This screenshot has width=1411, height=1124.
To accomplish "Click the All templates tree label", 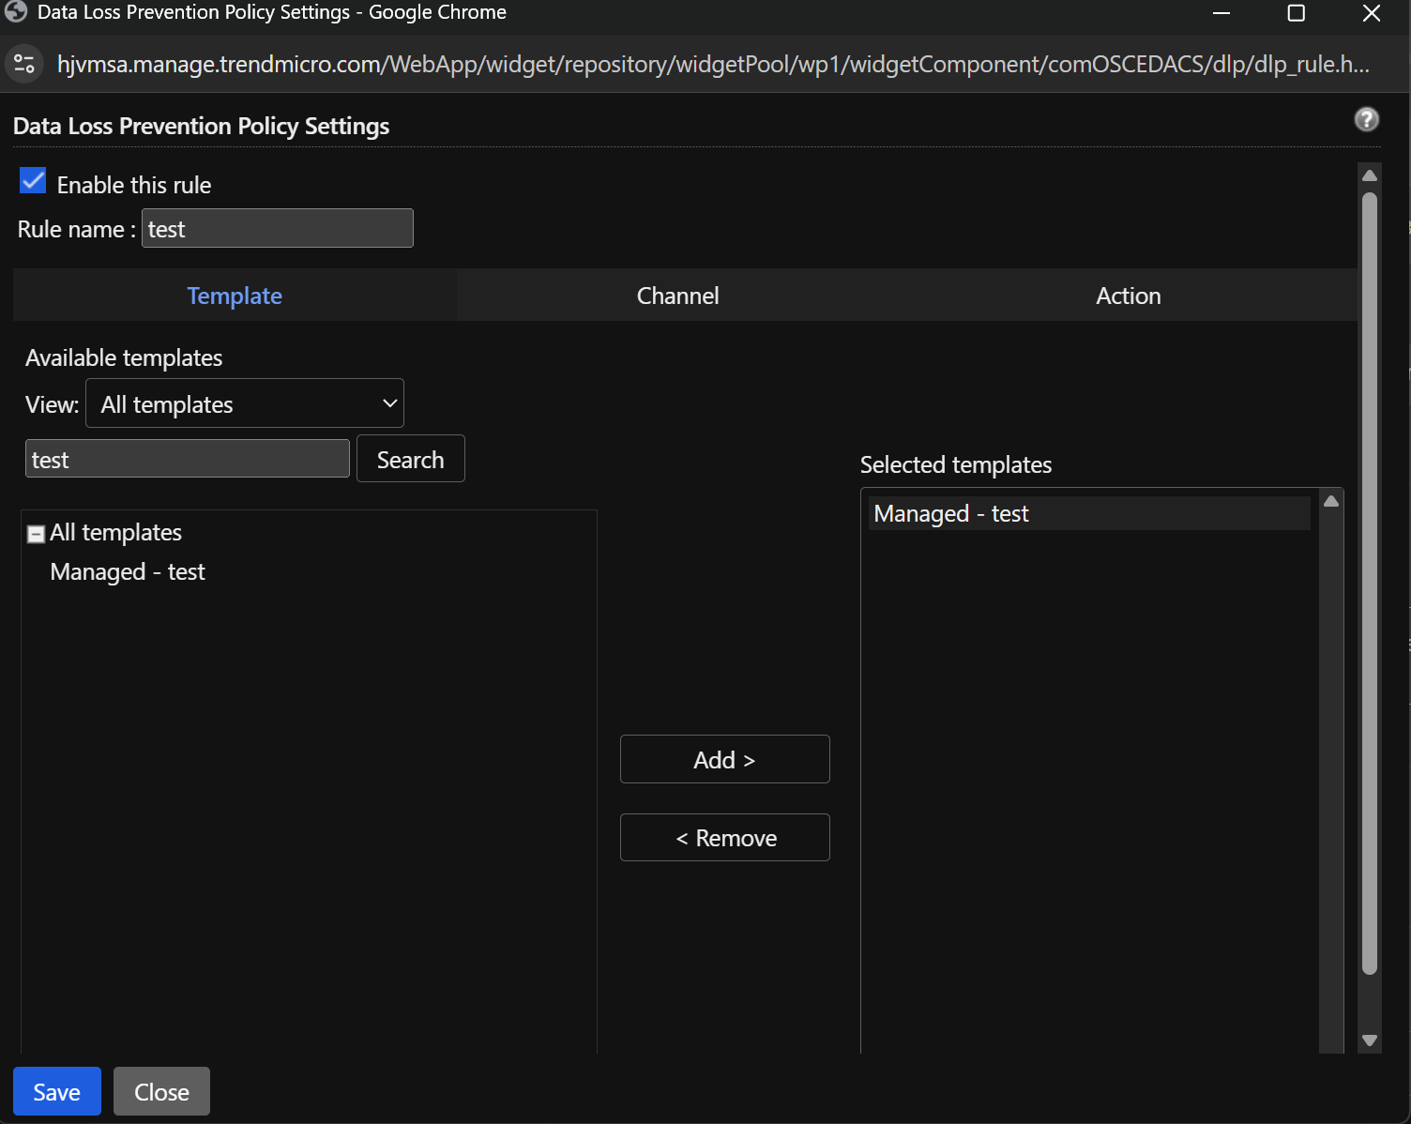I will tap(115, 532).
